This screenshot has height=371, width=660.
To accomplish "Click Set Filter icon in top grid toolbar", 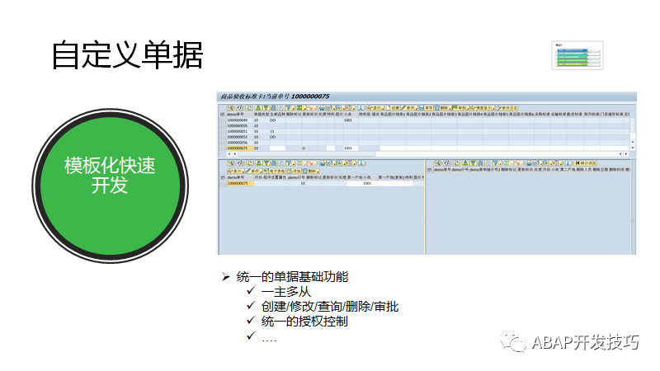I will click(x=290, y=108).
